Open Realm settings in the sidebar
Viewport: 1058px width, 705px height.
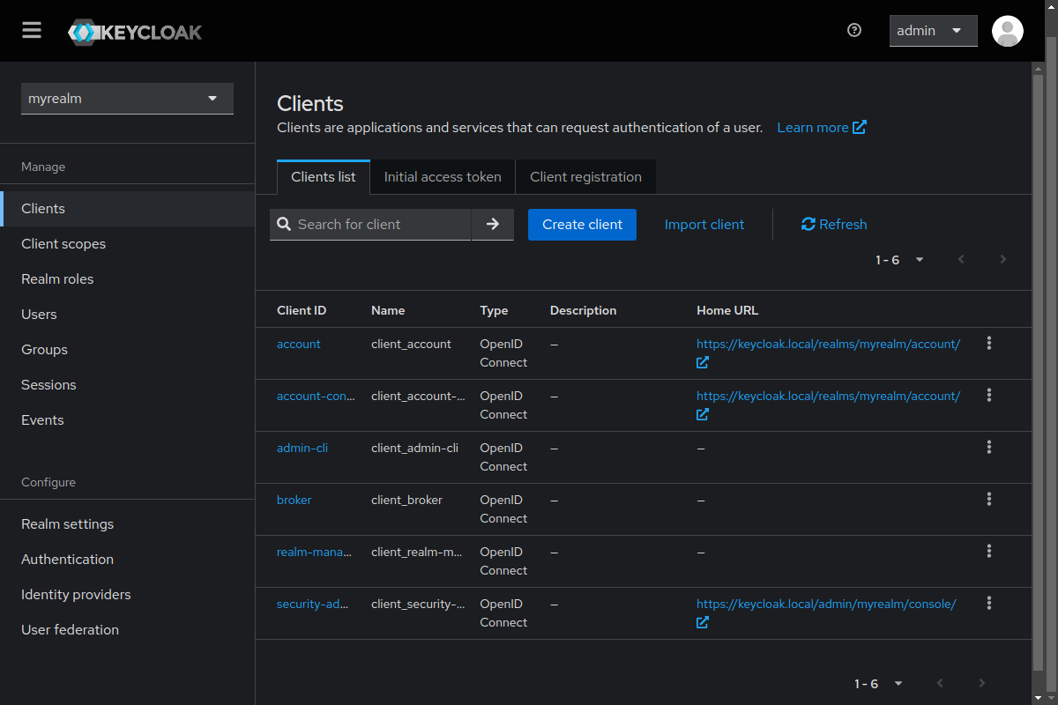pyautogui.click(x=68, y=524)
